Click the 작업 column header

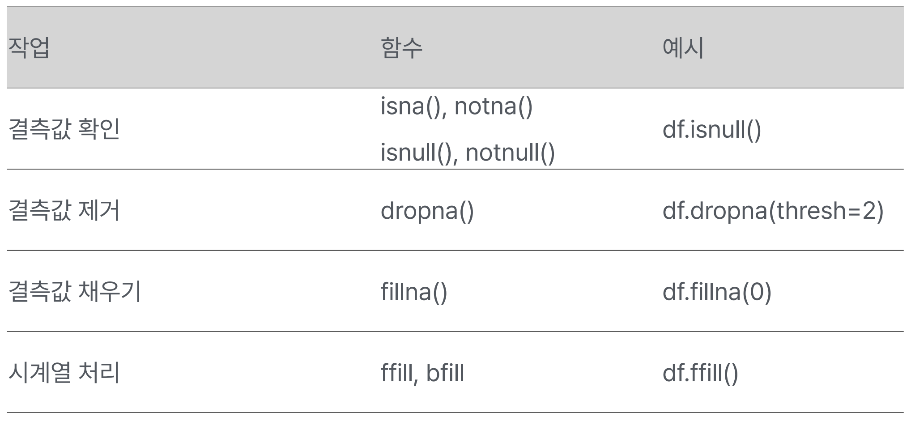29,47
